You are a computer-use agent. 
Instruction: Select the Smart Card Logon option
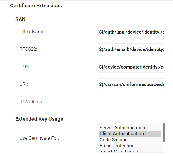click(x=119, y=151)
